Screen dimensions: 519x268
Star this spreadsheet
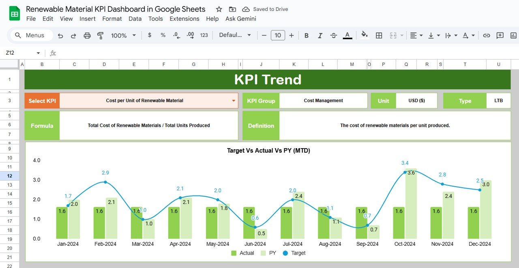click(219, 9)
